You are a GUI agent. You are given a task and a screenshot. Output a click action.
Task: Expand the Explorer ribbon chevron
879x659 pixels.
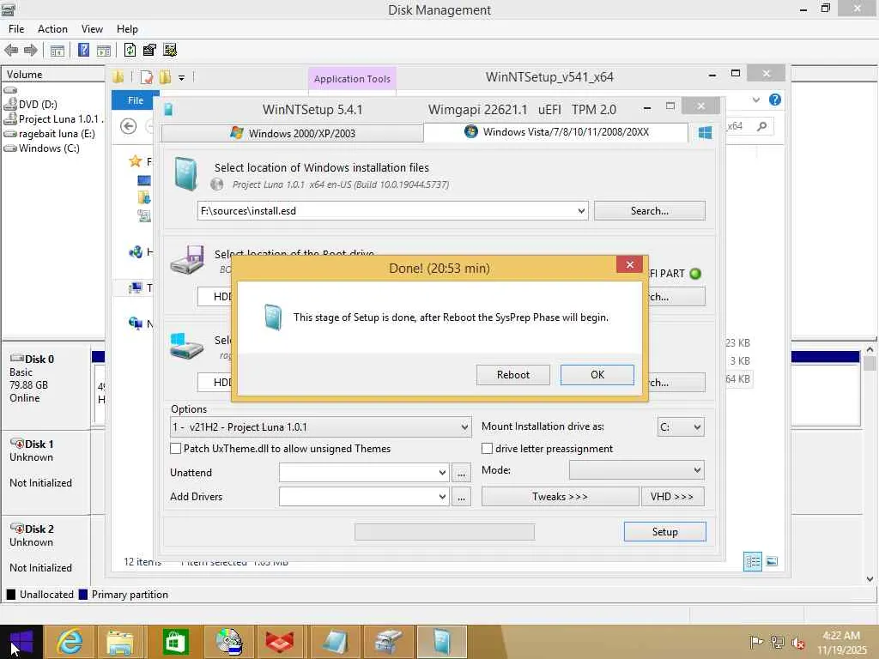point(756,100)
